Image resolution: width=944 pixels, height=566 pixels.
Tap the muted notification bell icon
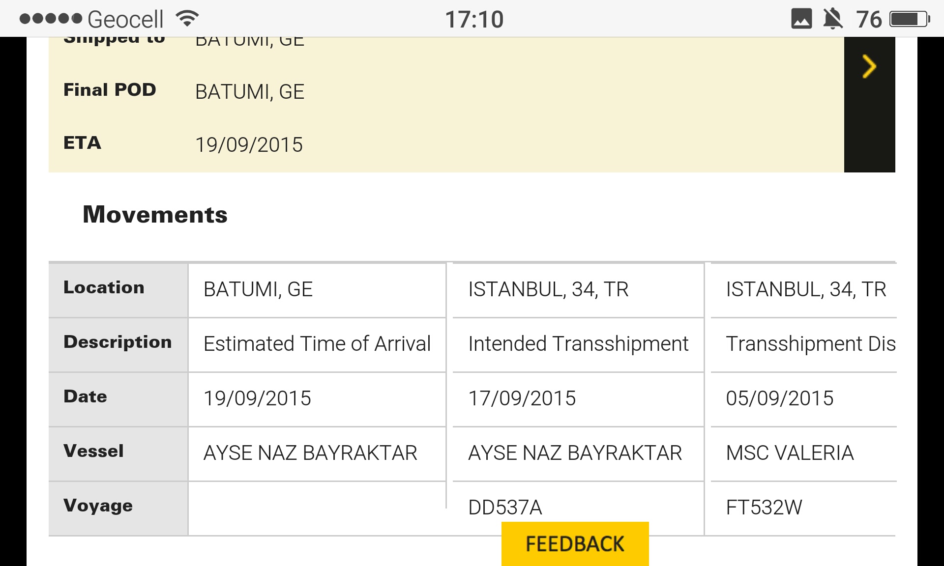(833, 19)
